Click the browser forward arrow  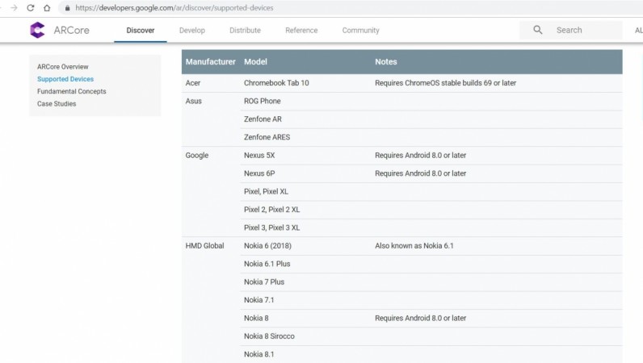(x=14, y=8)
